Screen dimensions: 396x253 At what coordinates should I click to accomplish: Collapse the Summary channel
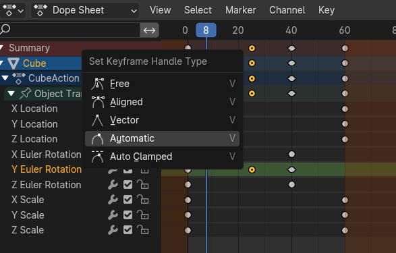tap(1, 48)
